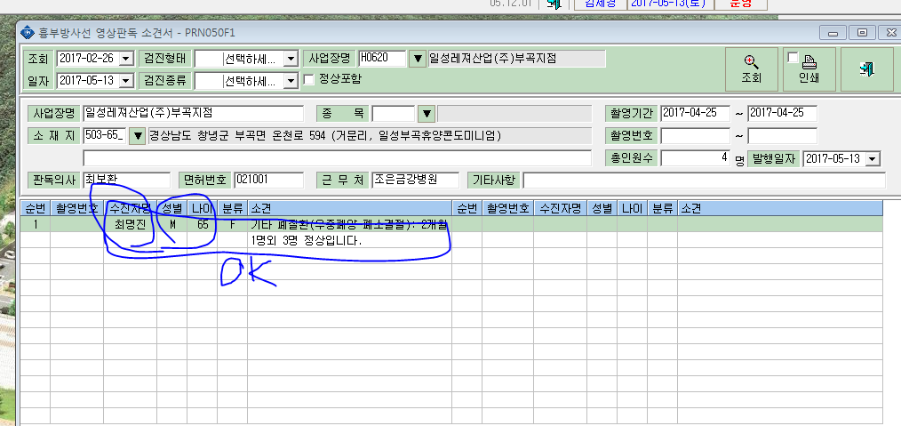
Task: Expand the 검진종류 선택하세 dropdown
Action: point(291,81)
